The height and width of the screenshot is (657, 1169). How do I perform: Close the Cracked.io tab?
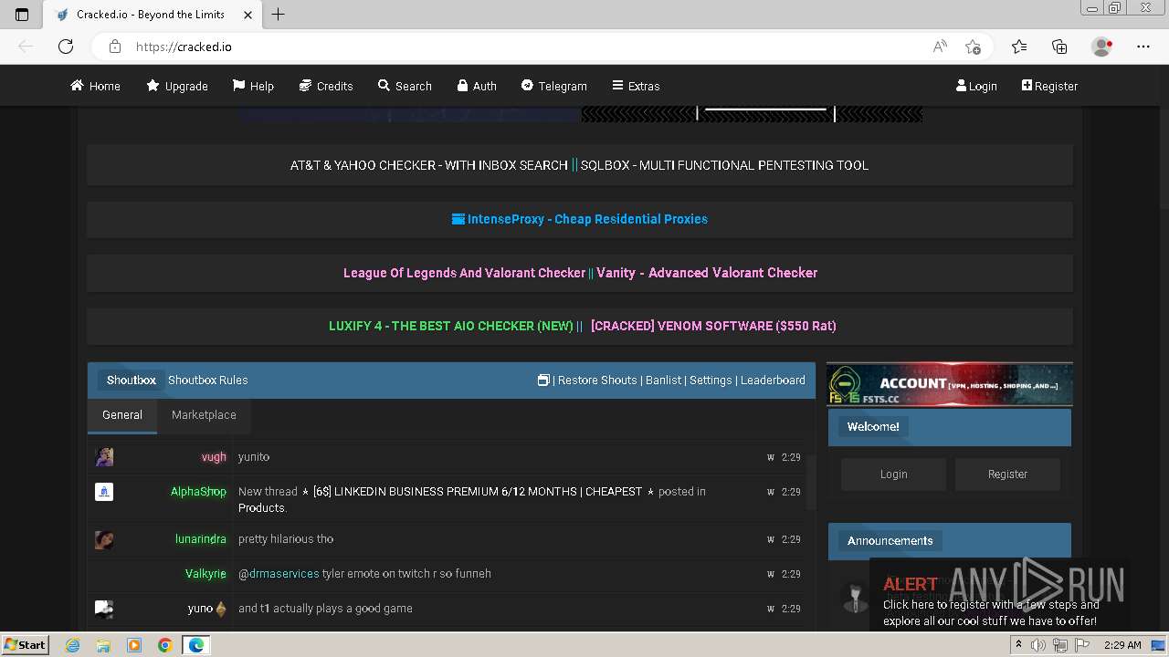pyautogui.click(x=247, y=15)
